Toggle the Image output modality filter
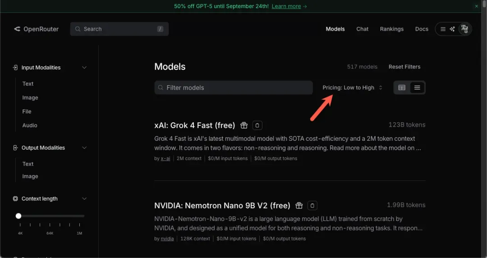This screenshot has height=258, width=487. (30, 176)
